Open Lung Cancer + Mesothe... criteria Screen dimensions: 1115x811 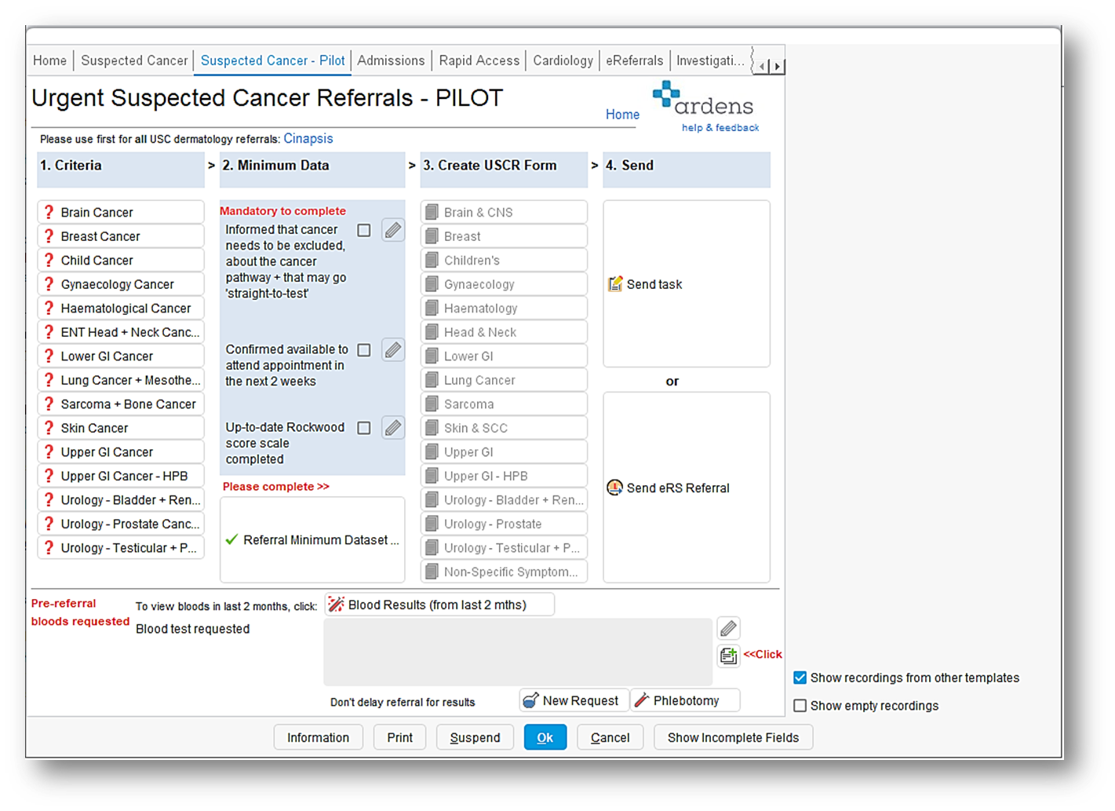[x=121, y=380]
